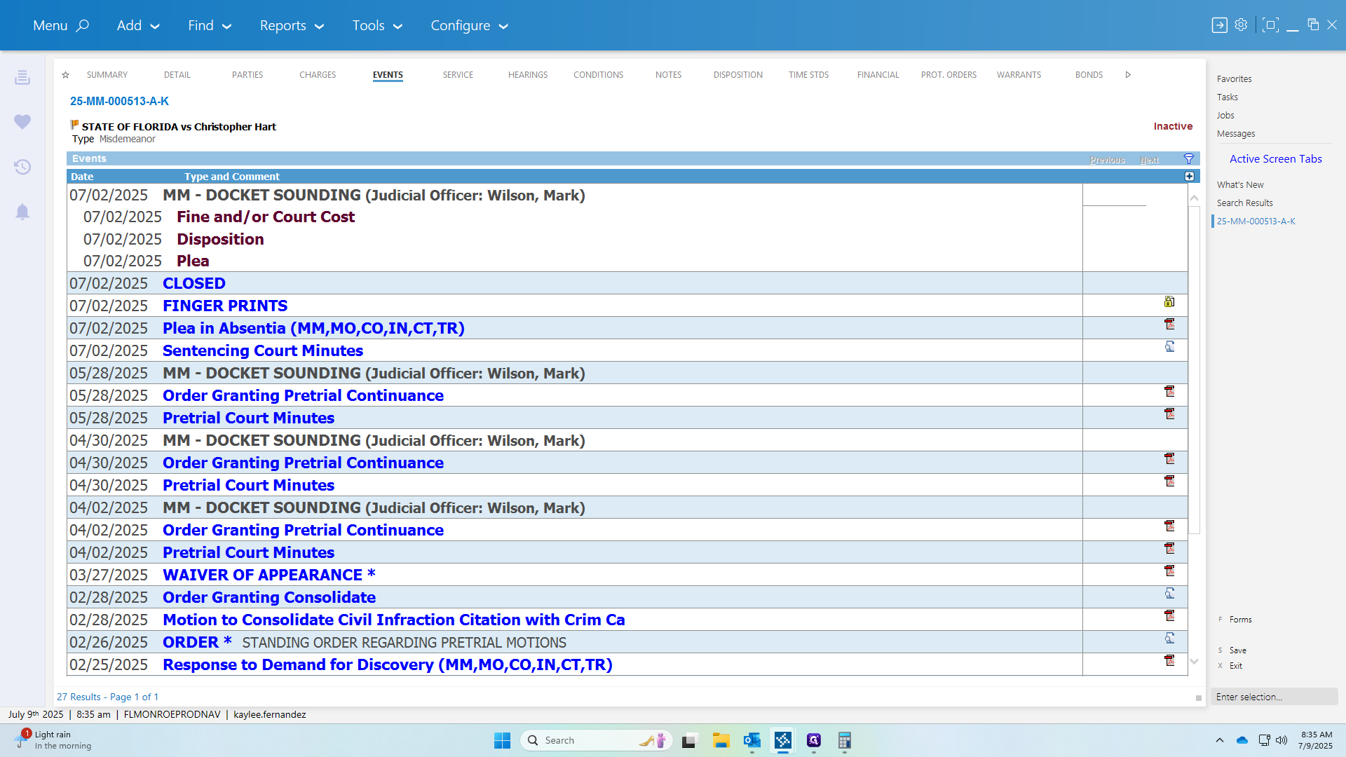Image resolution: width=1346 pixels, height=757 pixels.
Task: Open the favorites heart icon in left sidebar
Action: pyautogui.click(x=22, y=122)
